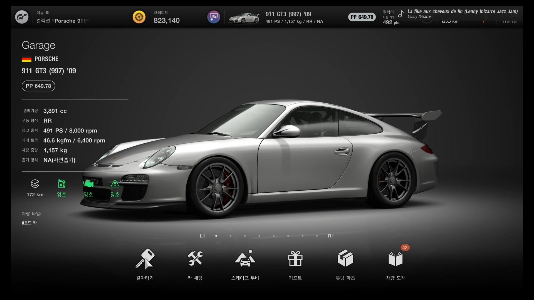Image resolution: width=534 pixels, height=300 pixels.
Task: Click the 911 GT3 car thumbnail in header
Action: 244,18
